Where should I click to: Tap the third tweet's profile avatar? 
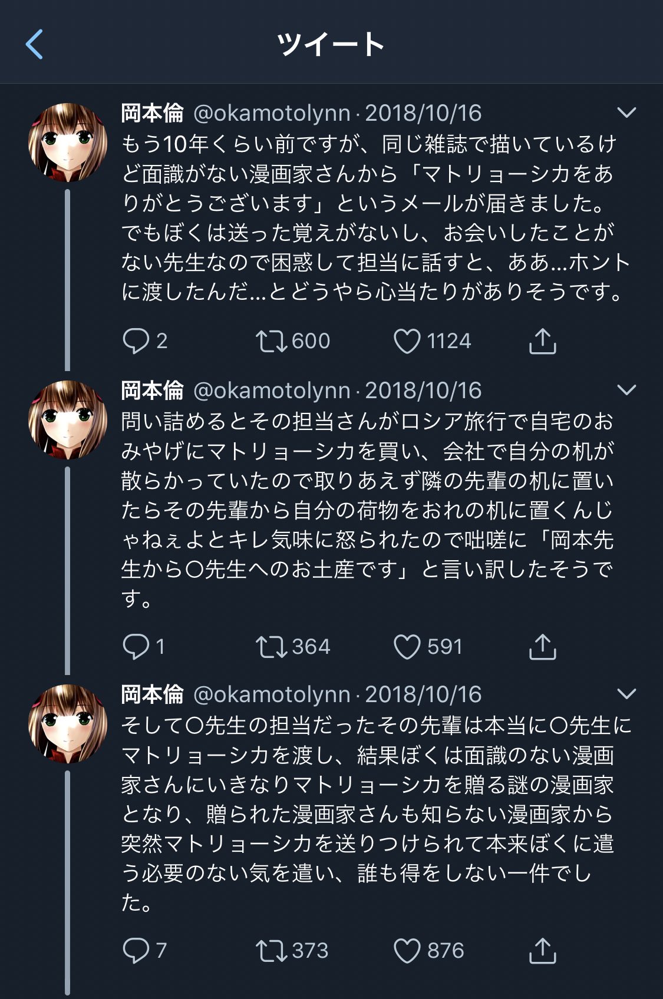pos(68,723)
